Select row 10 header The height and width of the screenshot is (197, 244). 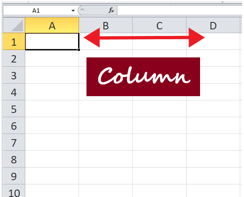(x=14, y=191)
